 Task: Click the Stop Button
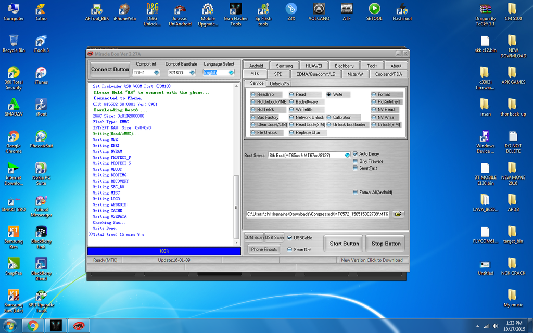[x=386, y=244]
